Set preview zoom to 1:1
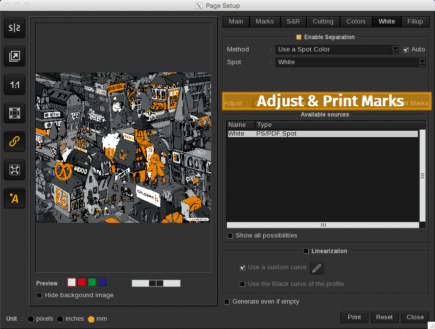Image resolution: width=435 pixels, height=329 pixels. tap(15, 85)
